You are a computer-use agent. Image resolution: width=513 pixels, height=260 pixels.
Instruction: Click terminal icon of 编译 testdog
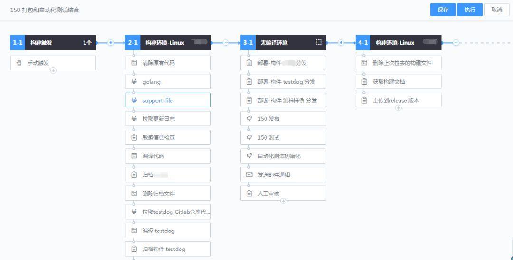[134, 231]
